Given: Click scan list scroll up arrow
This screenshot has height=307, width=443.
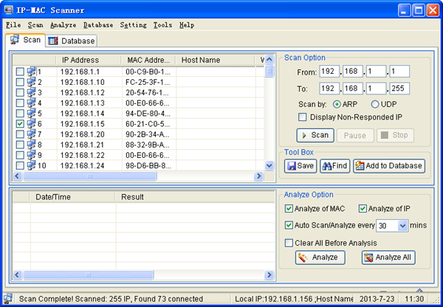Looking at the screenshot, I should 269,59.
